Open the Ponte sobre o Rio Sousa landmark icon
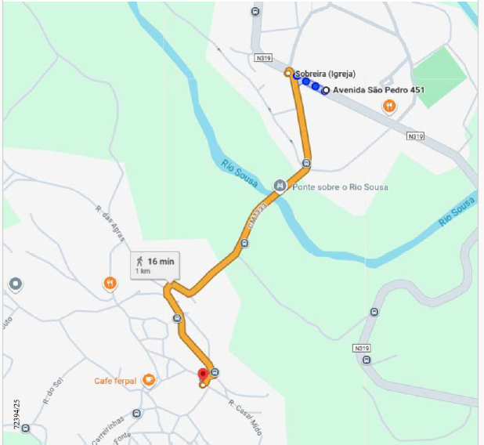Screen dimensions: 484x445 pos(280,186)
